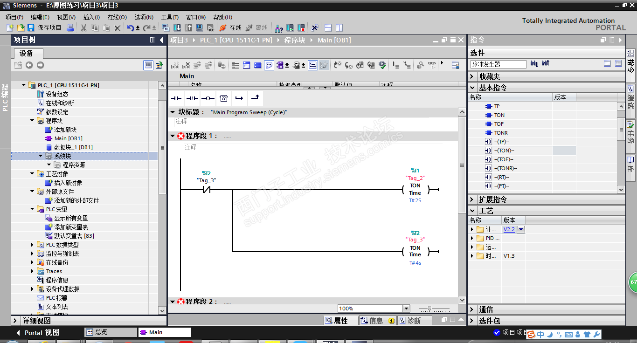The width and height of the screenshot is (637, 343).
Task: Click the undo arrow icon
Action: point(130,28)
